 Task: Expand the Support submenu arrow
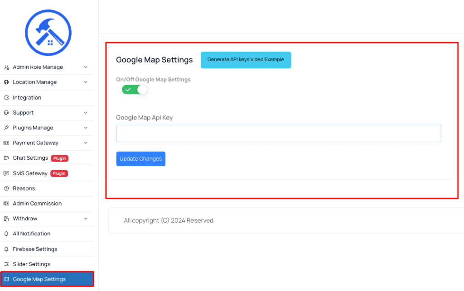86,113
